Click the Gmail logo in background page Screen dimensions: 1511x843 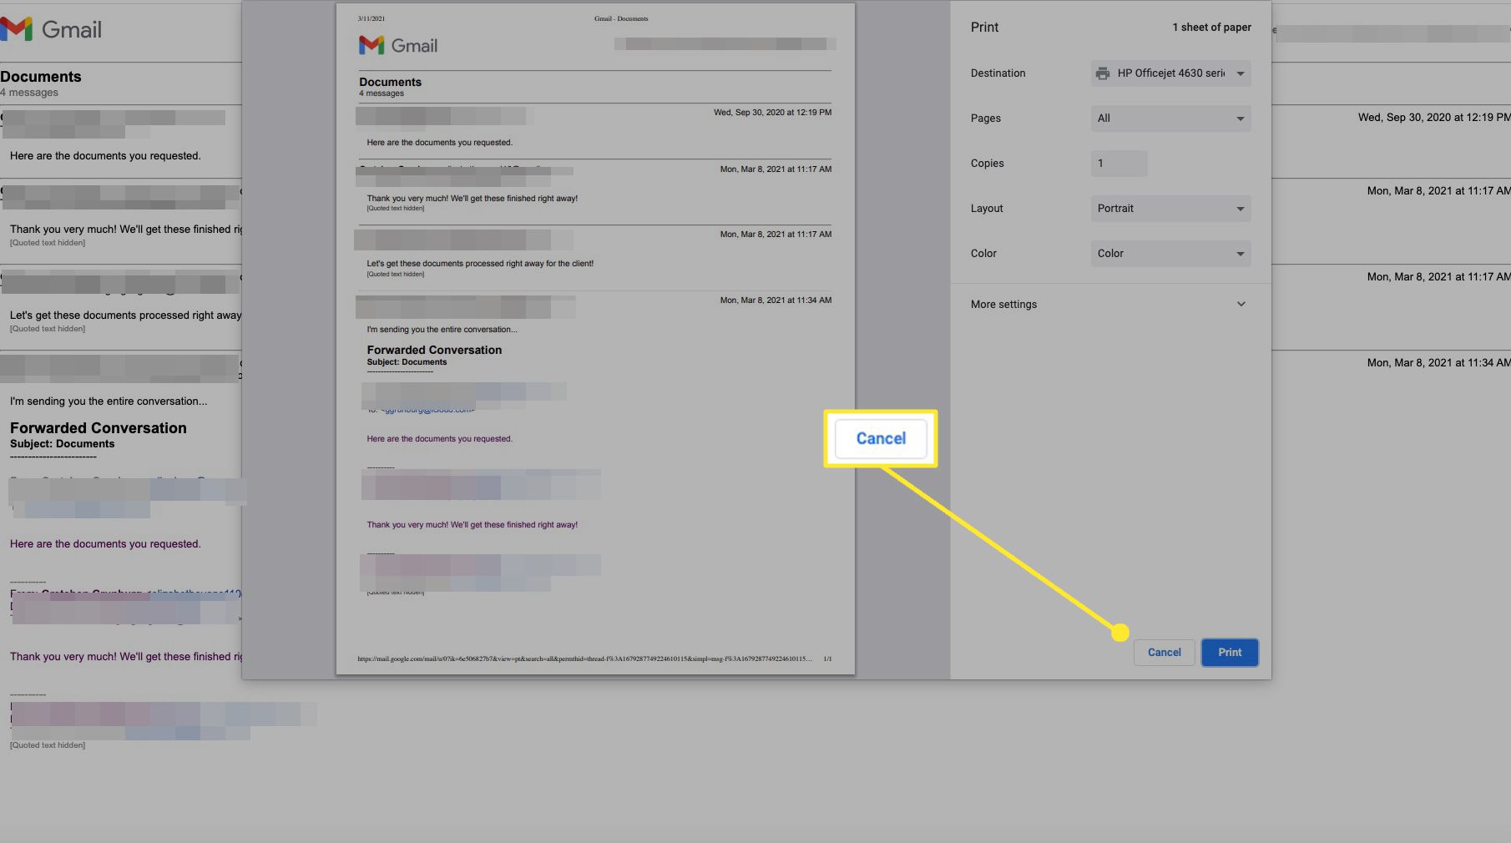(51, 29)
